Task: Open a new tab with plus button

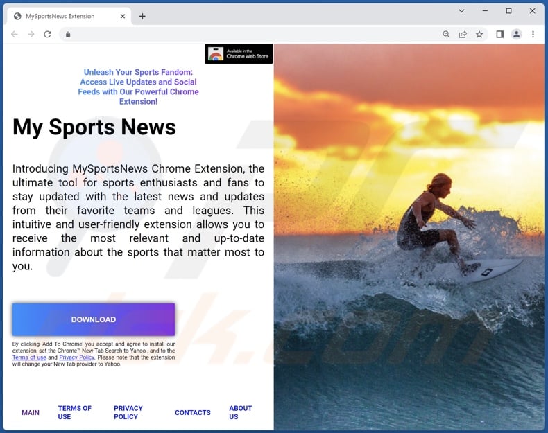Action: (x=142, y=16)
